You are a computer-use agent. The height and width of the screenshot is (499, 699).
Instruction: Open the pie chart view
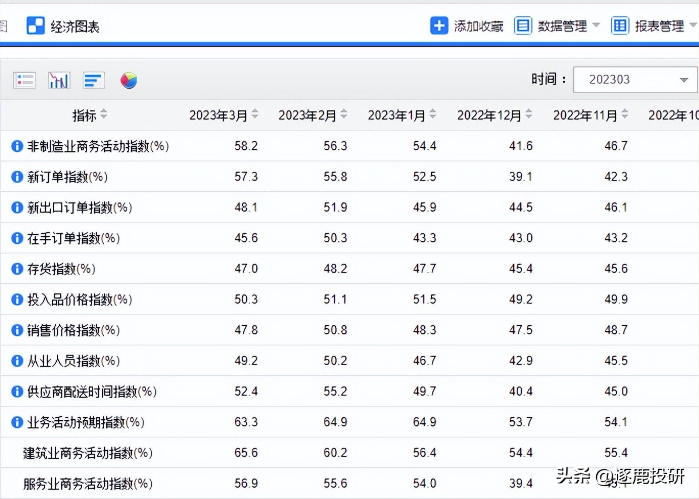pyautogui.click(x=128, y=80)
